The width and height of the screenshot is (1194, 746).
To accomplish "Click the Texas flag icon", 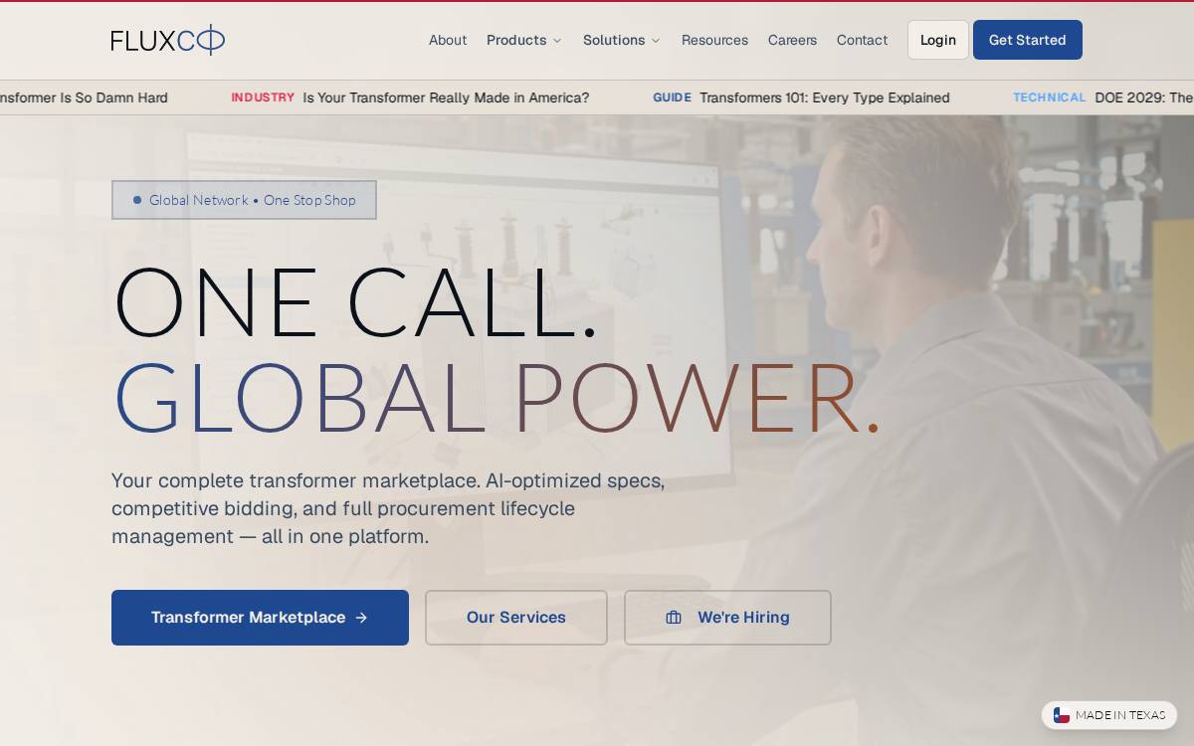I will click(x=1062, y=715).
